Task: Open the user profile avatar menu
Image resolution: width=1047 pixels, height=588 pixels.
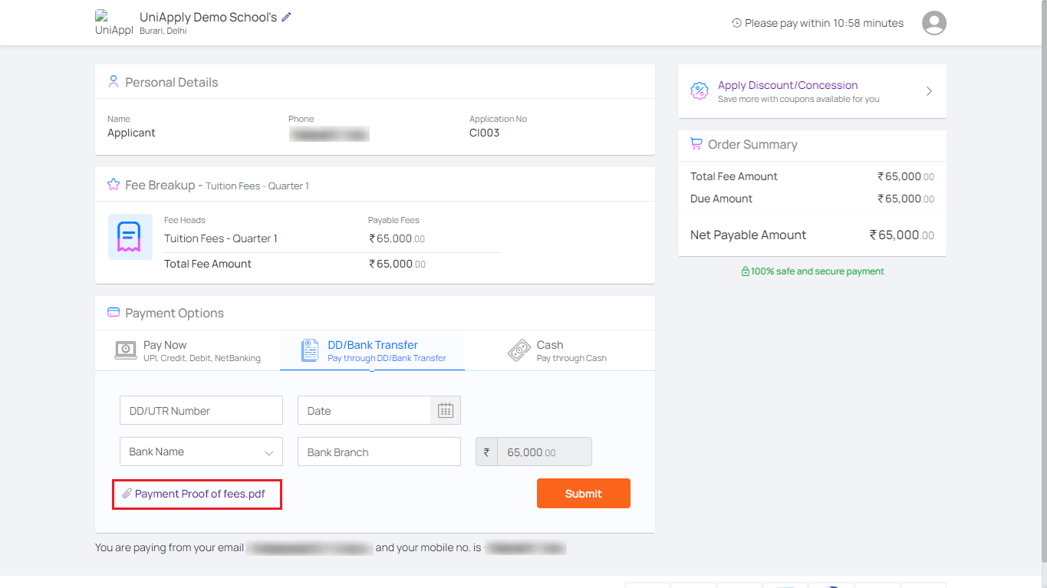Action: coord(933,23)
